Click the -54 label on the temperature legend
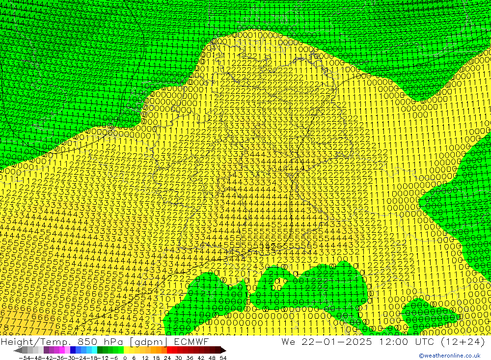Image resolution: width=491 pixels, height=360 pixels. click(x=25, y=358)
